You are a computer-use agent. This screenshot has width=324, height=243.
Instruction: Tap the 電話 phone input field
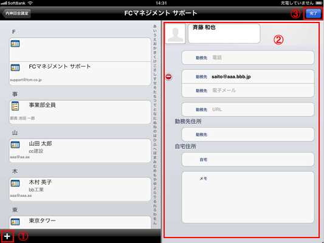pyautogui.click(x=248, y=58)
